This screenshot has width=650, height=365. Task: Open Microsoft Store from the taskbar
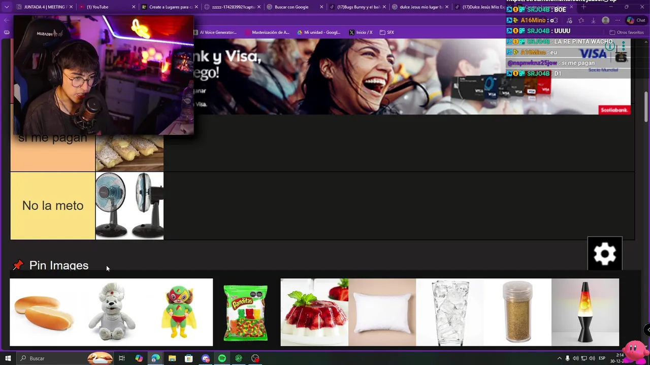(x=188, y=358)
